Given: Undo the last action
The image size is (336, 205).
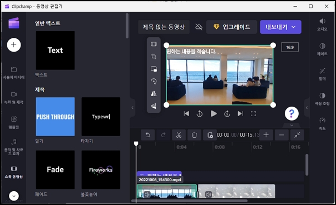Looking at the screenshot, I should 147,135.
